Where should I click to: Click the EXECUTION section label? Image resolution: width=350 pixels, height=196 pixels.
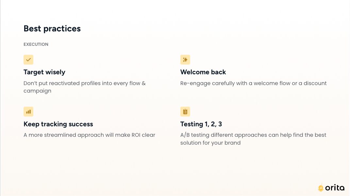36,44
